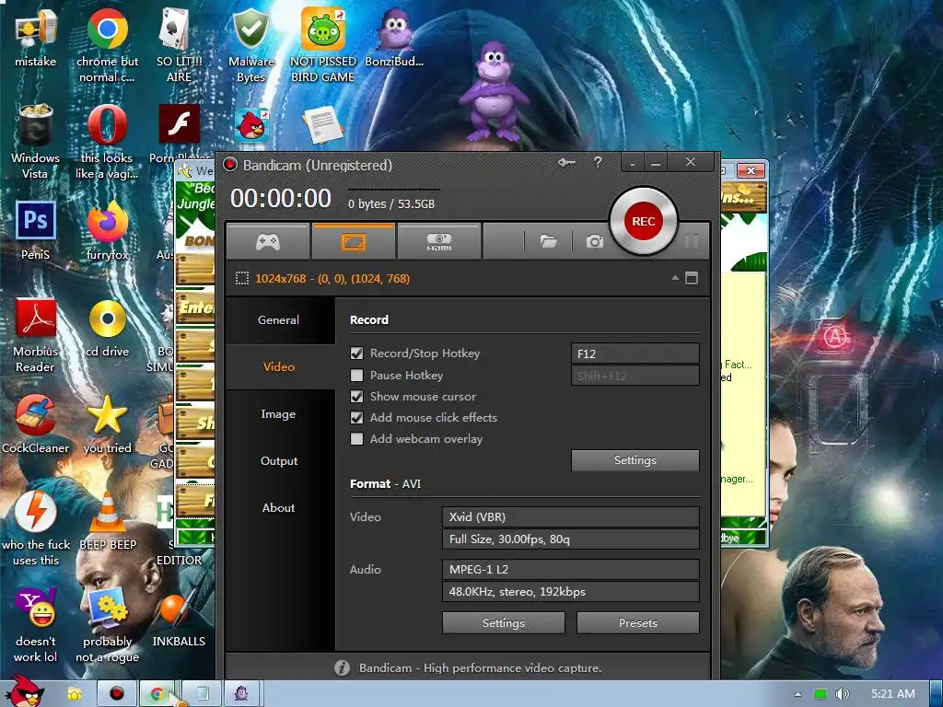Click the Shift+F12 pause hotkey field

coord(635,376)
